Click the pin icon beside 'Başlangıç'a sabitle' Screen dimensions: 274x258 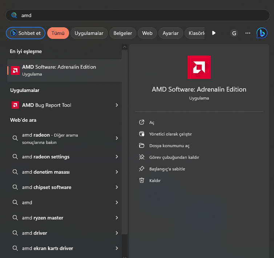click(142, 169)
